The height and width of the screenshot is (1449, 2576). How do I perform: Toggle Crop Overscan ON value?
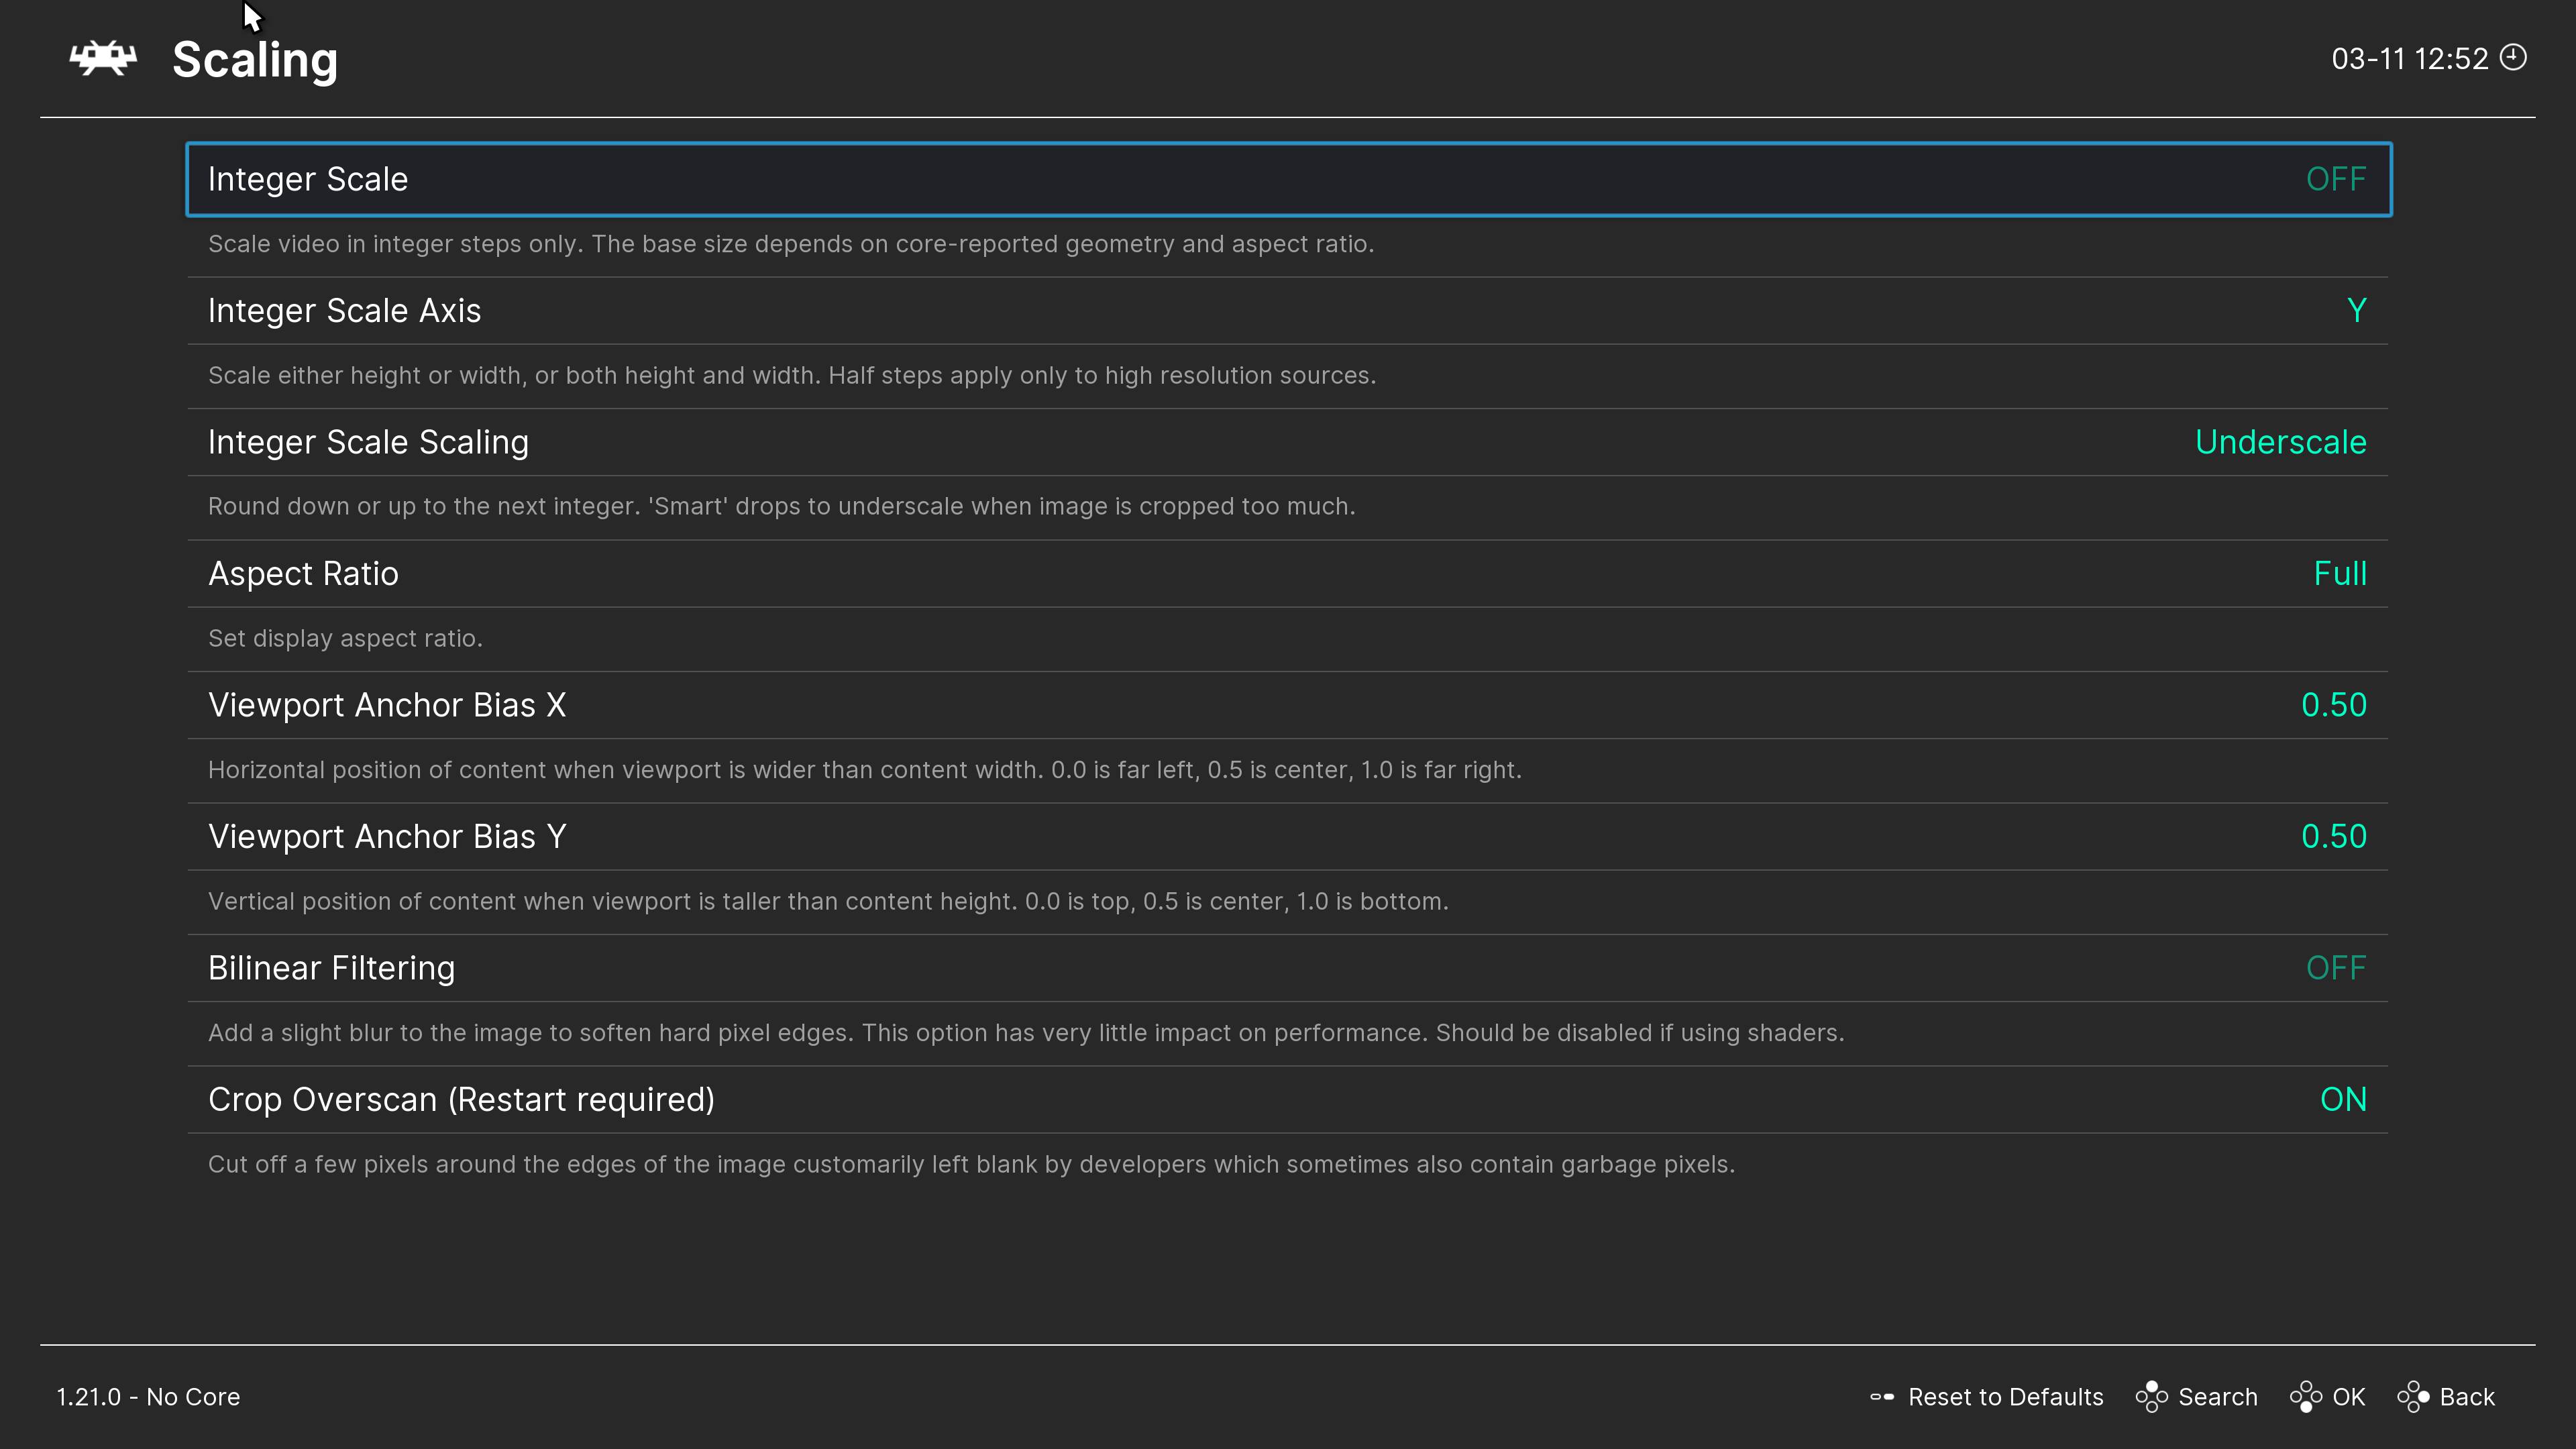pos(2342,1099)
